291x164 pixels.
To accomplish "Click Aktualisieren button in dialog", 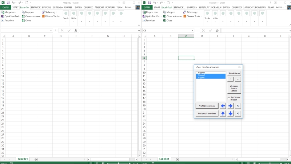I will [234, 73].
